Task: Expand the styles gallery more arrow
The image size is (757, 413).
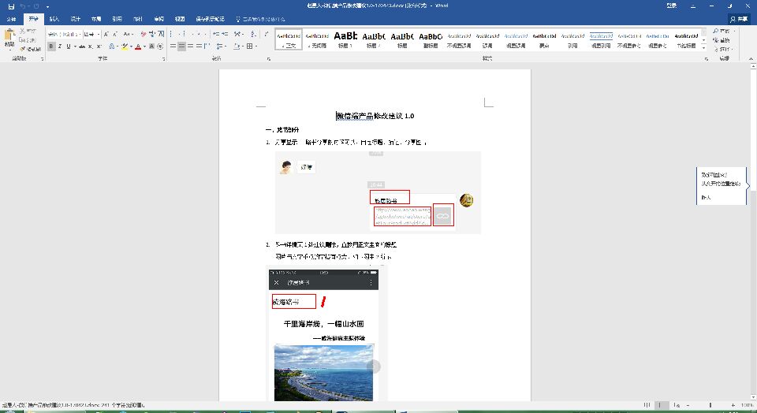Action: (x=705, y=48)
